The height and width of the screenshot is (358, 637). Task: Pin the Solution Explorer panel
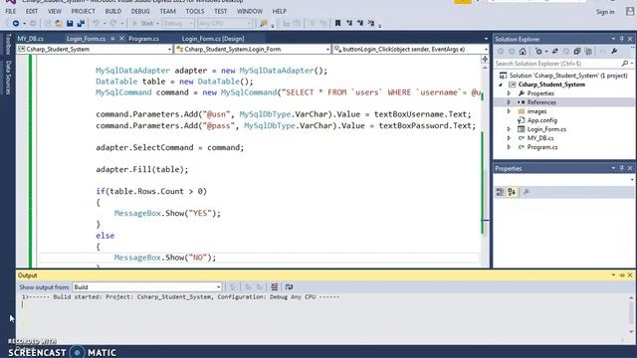point(621,39)
